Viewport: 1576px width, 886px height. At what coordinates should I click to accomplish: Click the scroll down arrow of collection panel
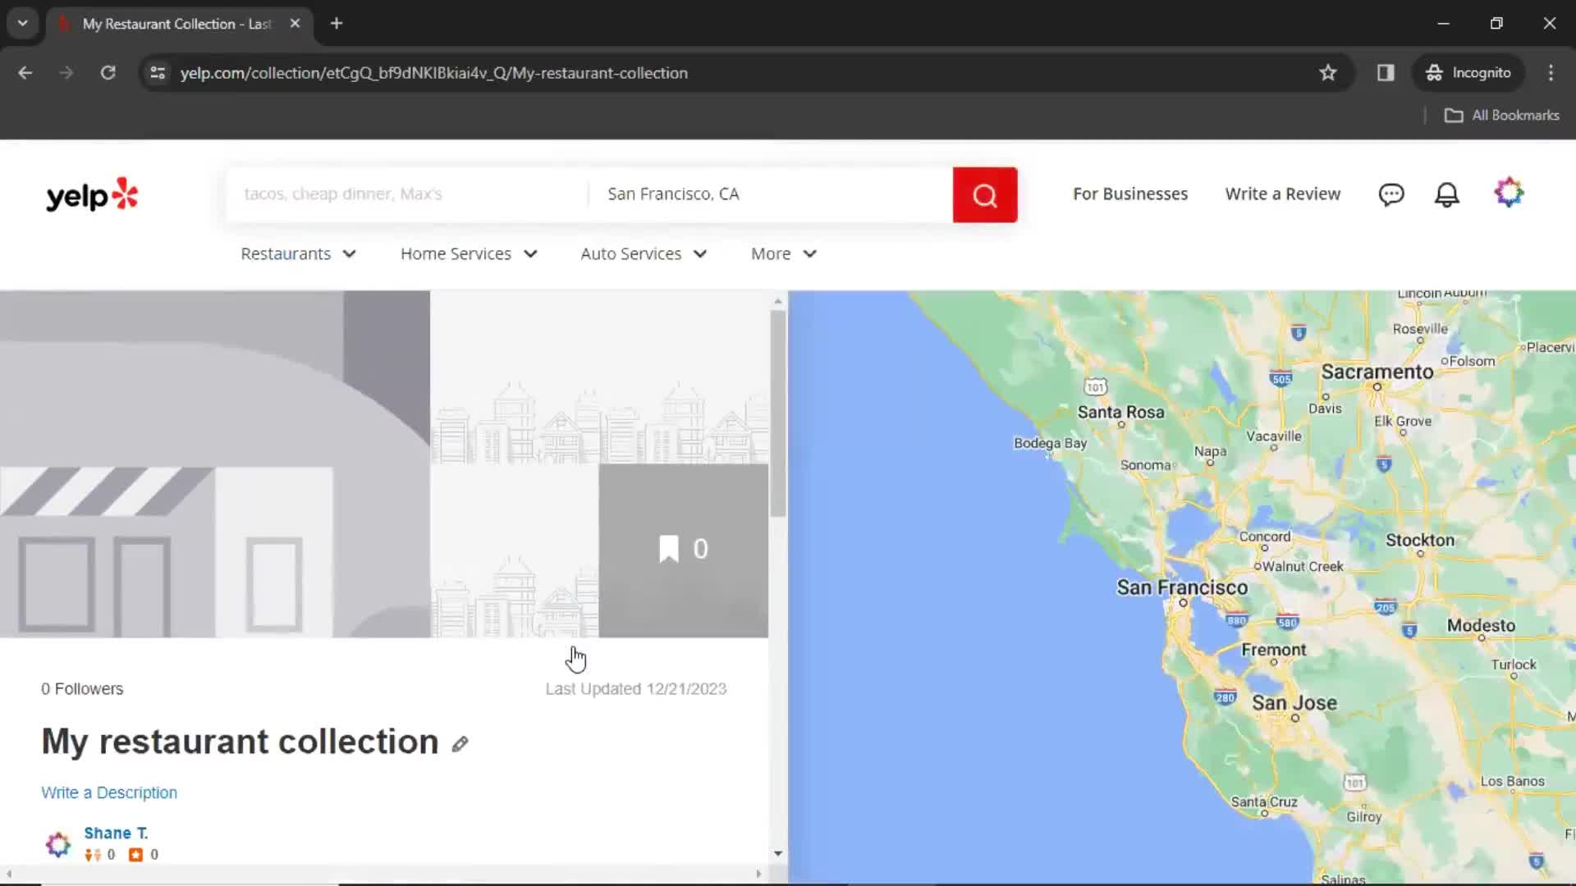click(777, 854)
